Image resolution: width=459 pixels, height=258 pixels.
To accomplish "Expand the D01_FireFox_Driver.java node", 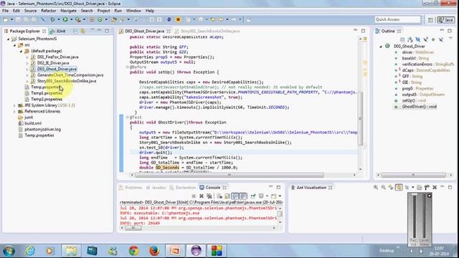I will pos(27,57).
